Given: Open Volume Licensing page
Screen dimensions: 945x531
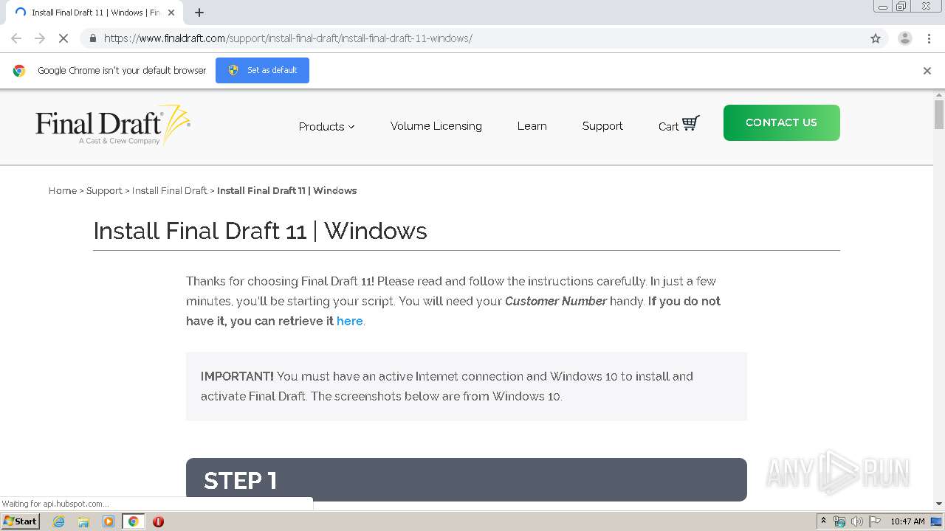Looking at the screenshot, I should 436,126.
